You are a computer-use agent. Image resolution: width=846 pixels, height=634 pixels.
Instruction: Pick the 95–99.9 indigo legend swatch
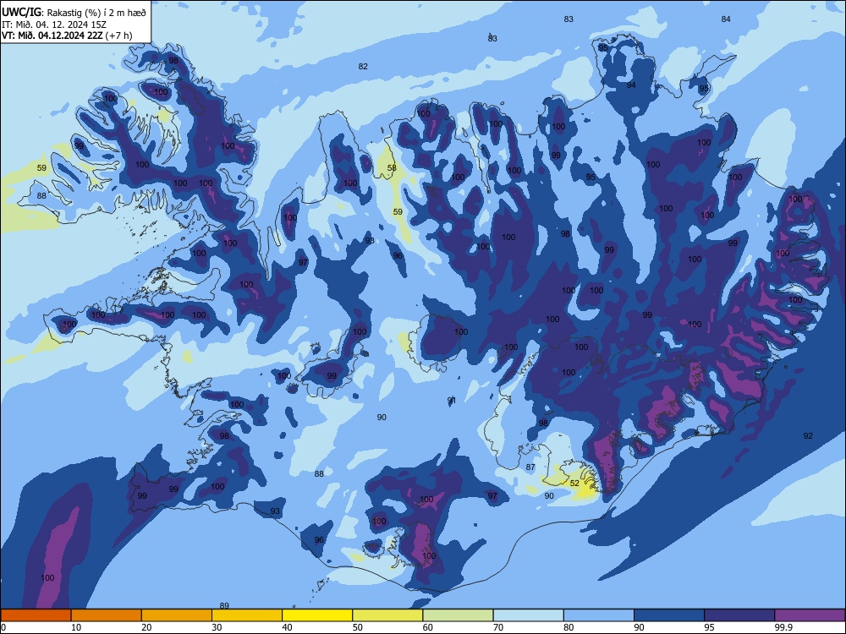point(739,615)
